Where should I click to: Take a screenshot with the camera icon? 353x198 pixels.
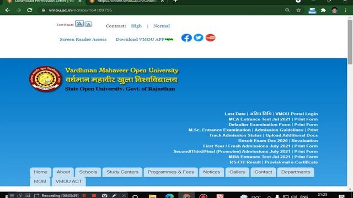pos(104,196)
